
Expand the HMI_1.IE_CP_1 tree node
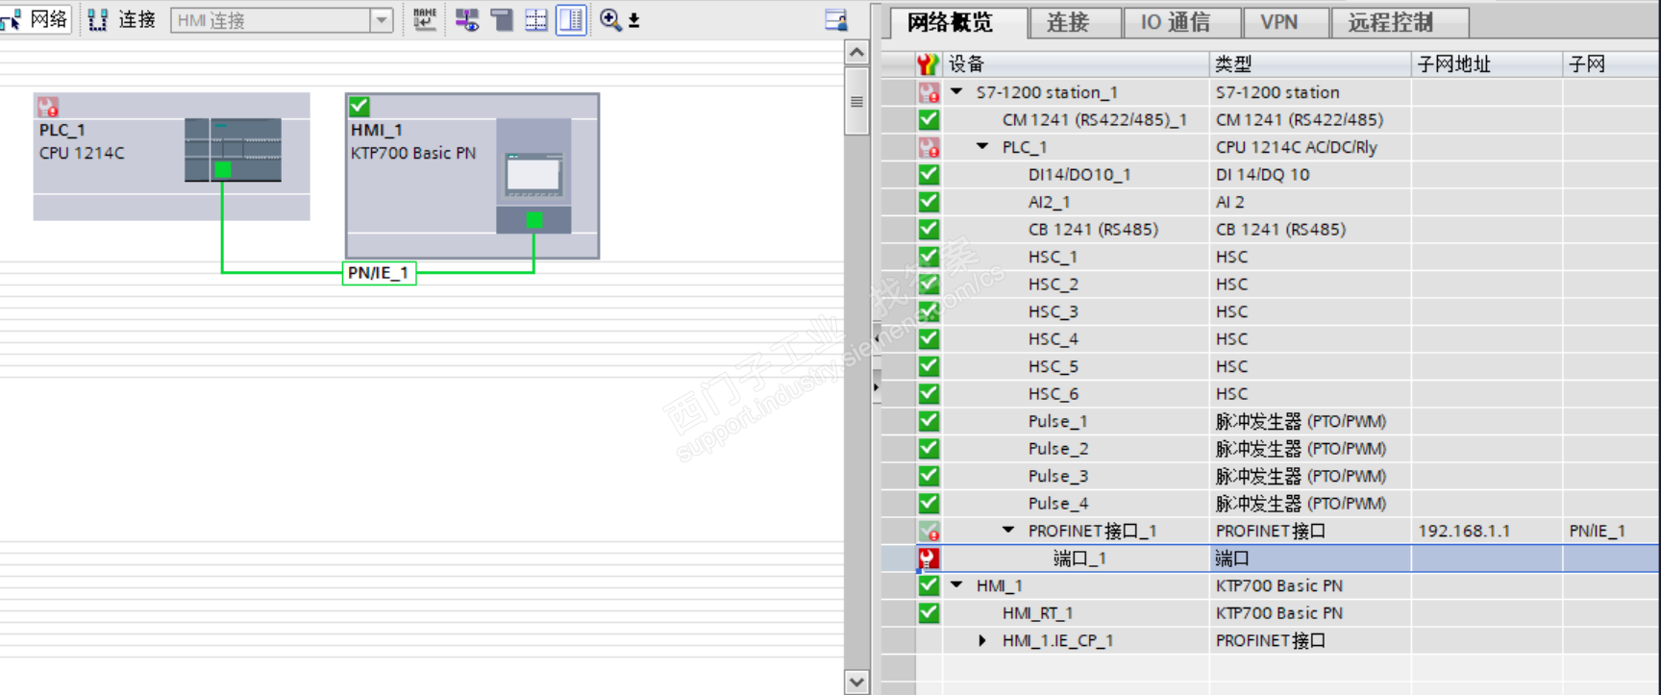(x=982, y=640)
